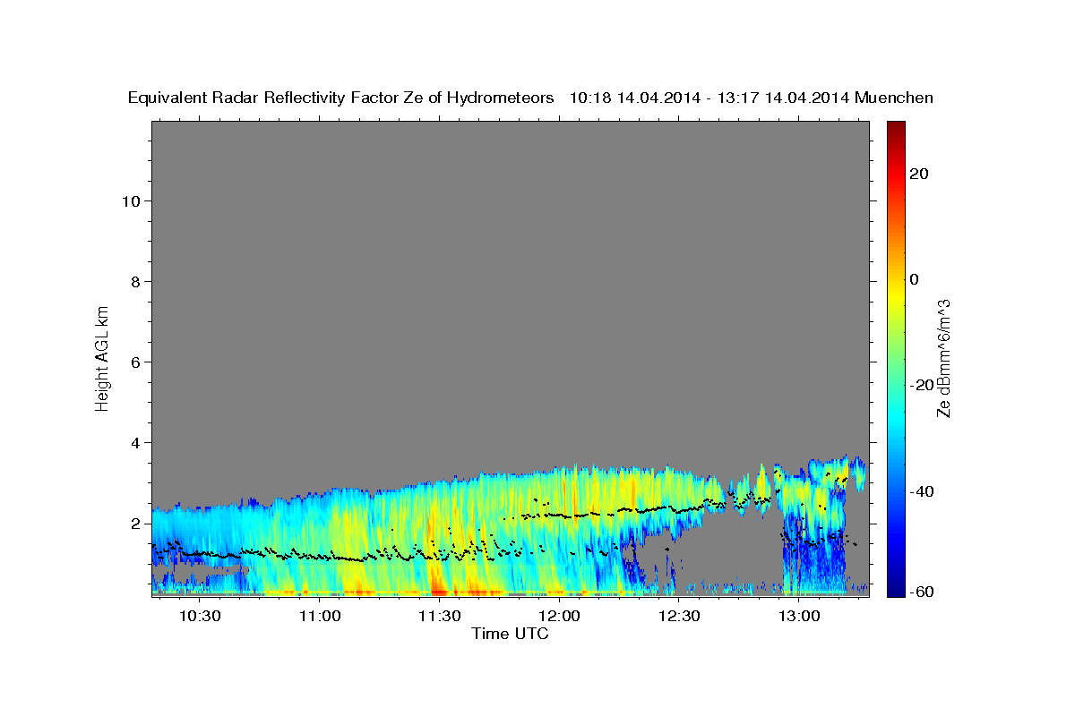The width and height of the screenshot is (1075, 716).
Task: Click the height axis label '4'
Action: tap(133, 442)
